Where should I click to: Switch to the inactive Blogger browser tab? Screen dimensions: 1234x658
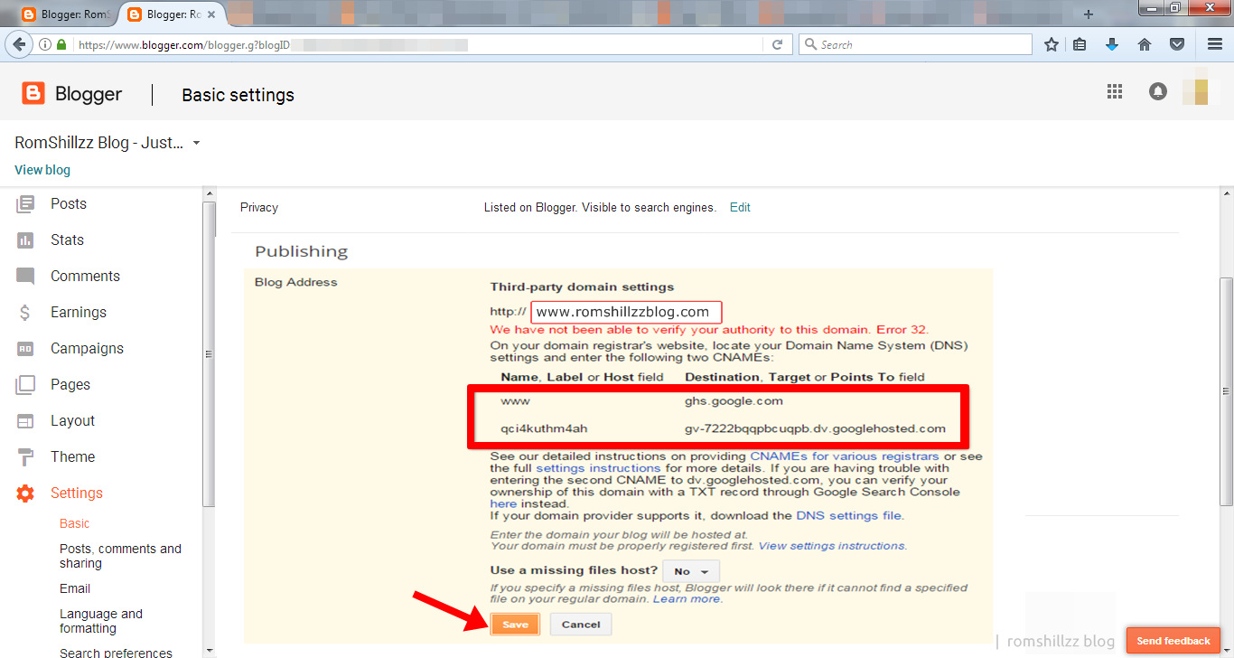tap(69, 14)
